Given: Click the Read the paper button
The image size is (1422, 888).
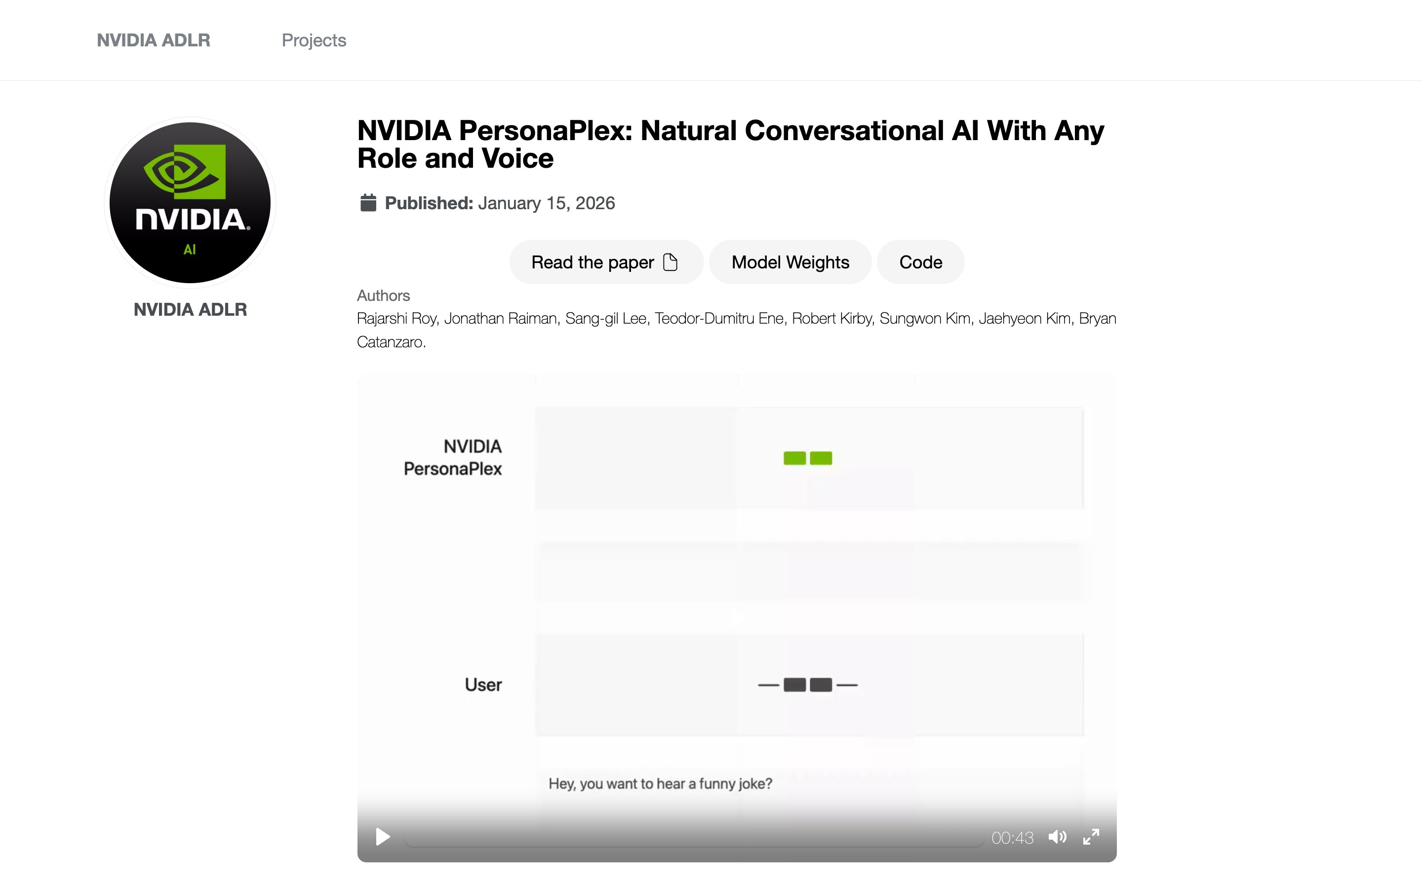Looking at the screenshot, I should click(x=606, y=262).
